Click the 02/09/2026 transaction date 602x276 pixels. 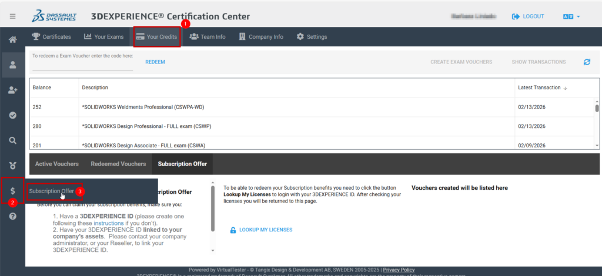pyautogui.click(x=531, y=145)
